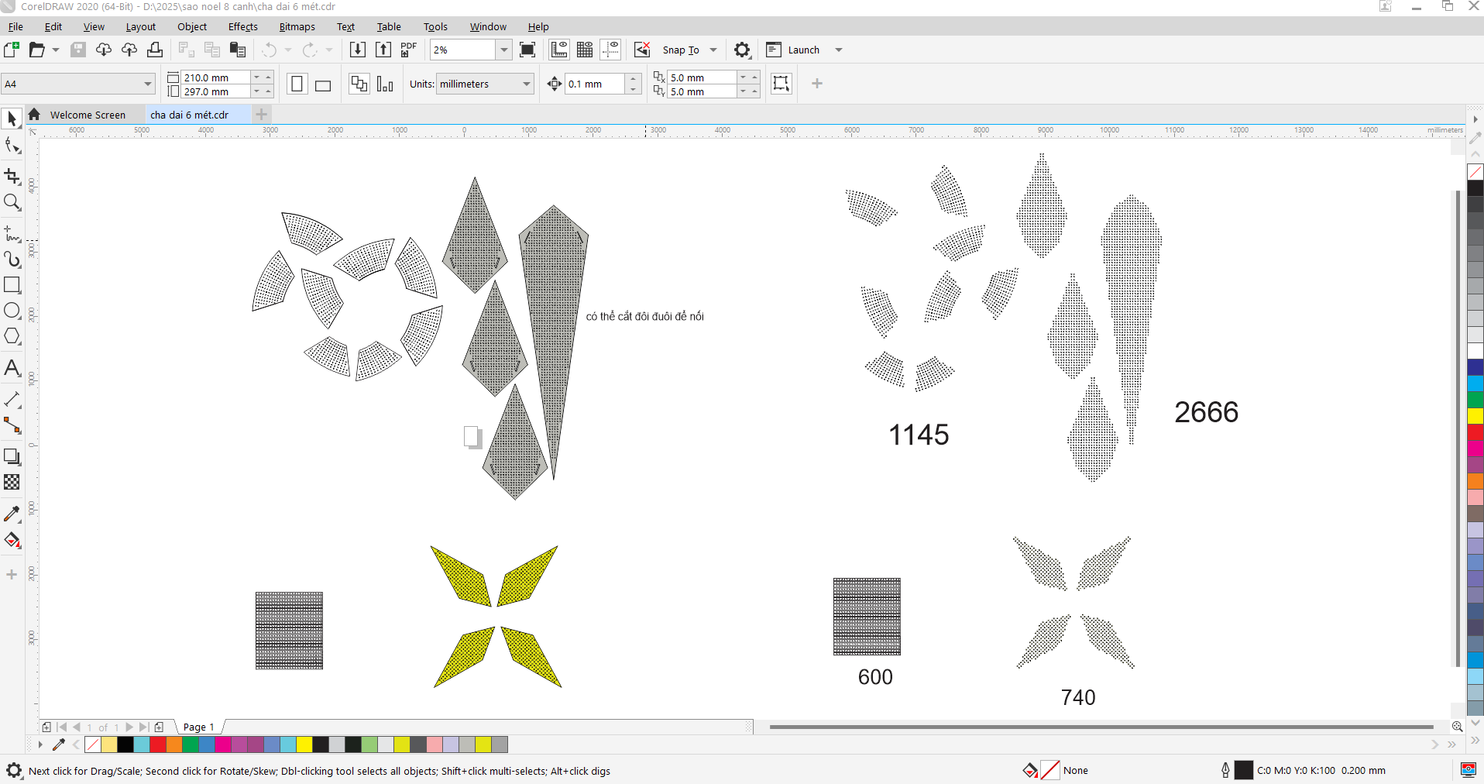Select the Pick tool

click(12, 119)
